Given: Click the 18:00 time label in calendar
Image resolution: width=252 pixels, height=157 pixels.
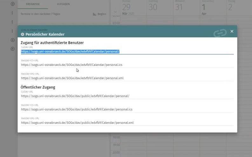Looking at the screenshot, I should pyautogui.click(x=116, y=137).
